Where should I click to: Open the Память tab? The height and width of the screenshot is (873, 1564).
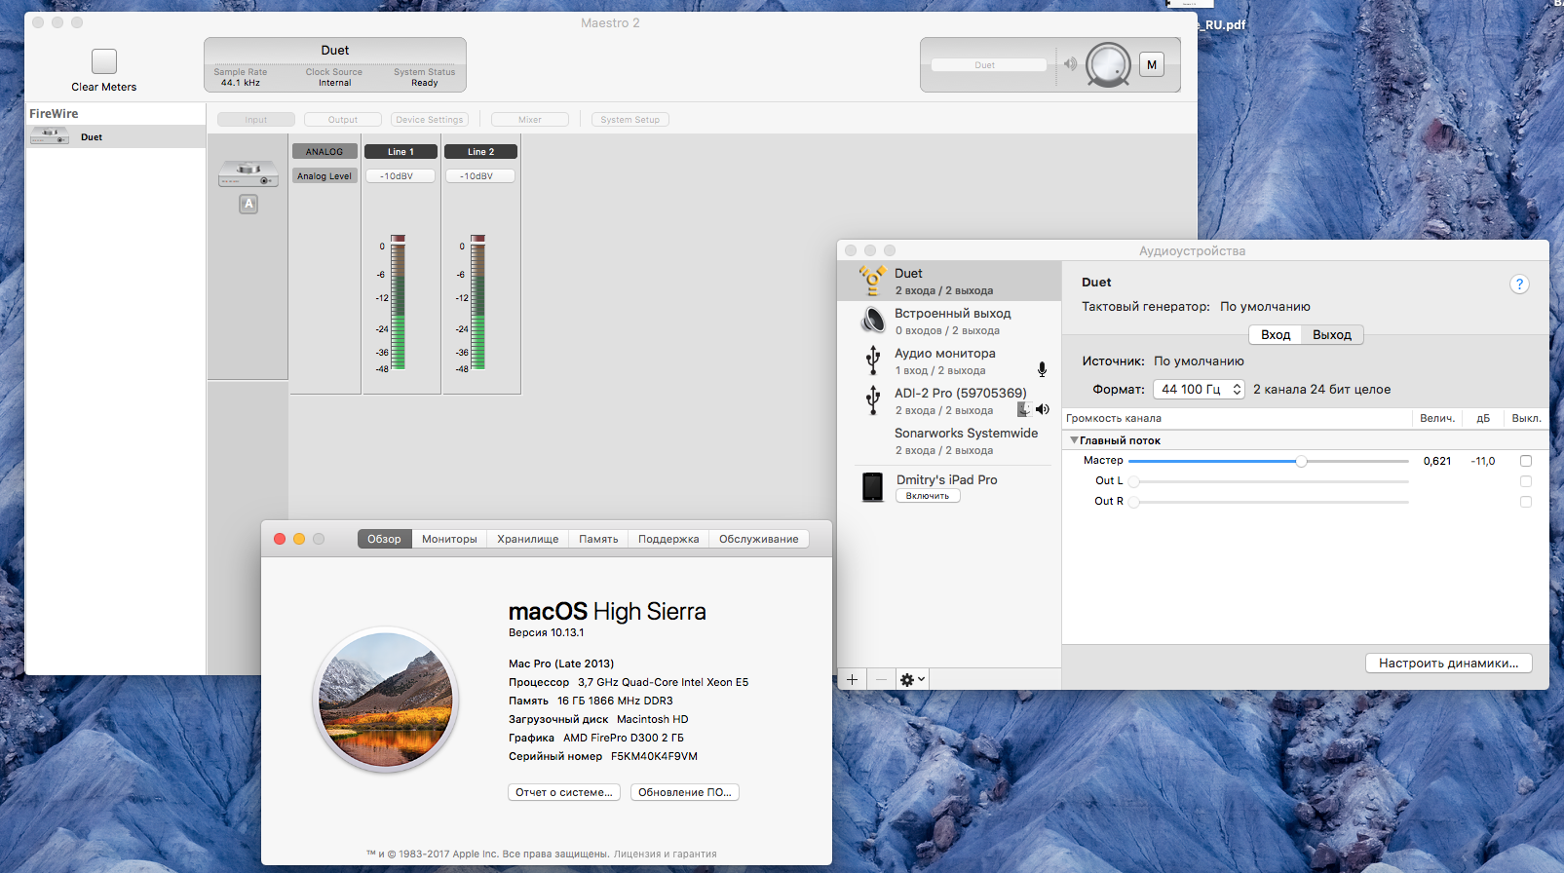[x=598, y=539]
